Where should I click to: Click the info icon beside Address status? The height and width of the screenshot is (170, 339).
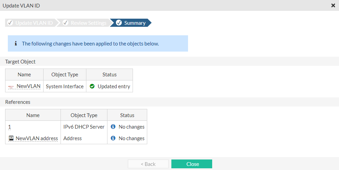point(113,138)
